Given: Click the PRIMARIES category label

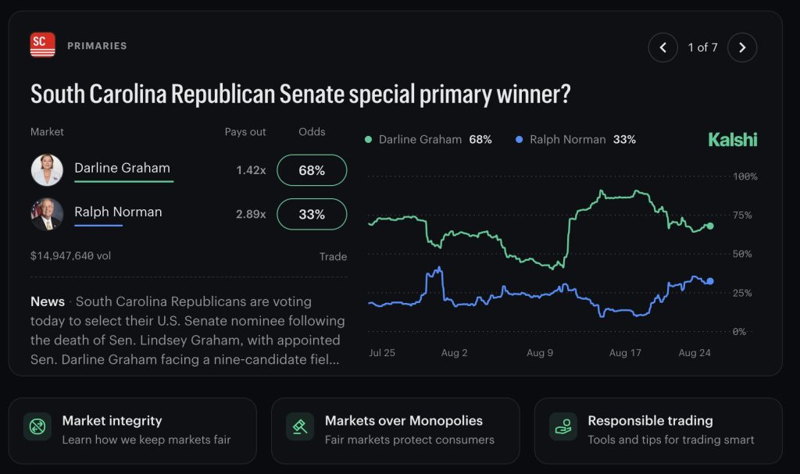Looking at the screenshot, I should tap(97, 46).
